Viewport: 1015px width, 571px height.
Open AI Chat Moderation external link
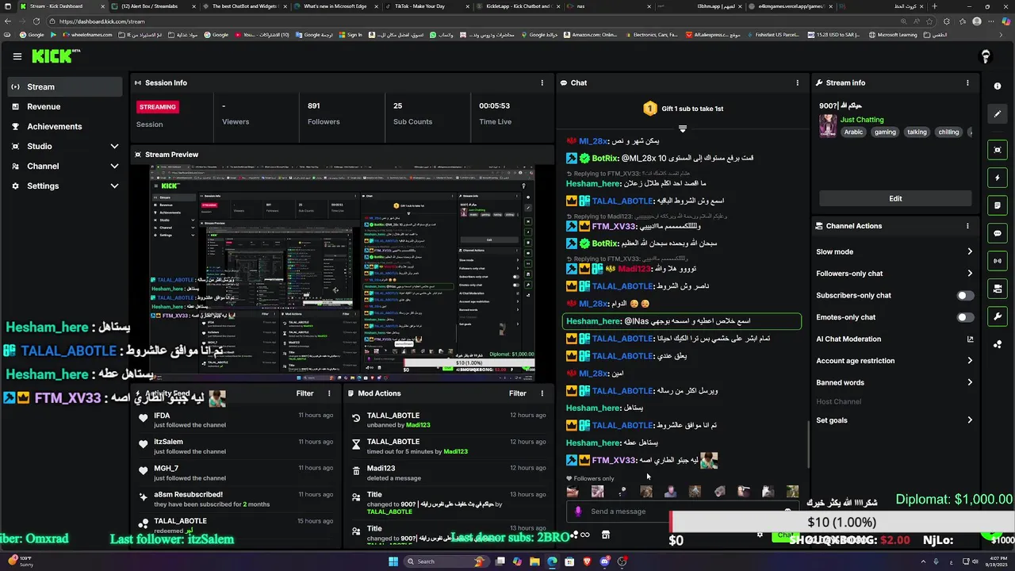[x=970, y=339]
